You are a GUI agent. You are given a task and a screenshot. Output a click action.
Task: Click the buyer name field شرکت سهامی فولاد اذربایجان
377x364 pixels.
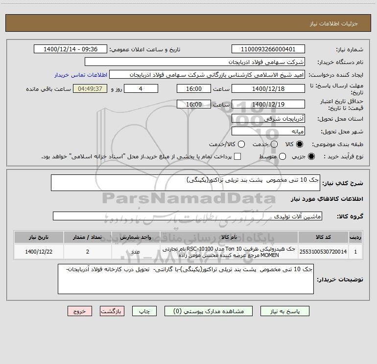point(195,62)
